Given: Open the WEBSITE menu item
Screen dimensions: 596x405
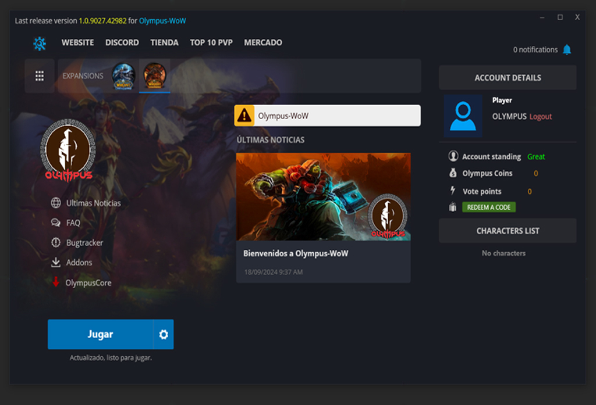Looking at the screenshot, I should 77,42.
